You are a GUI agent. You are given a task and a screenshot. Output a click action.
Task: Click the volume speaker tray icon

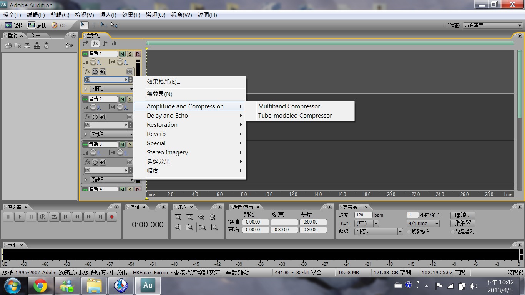473,286
